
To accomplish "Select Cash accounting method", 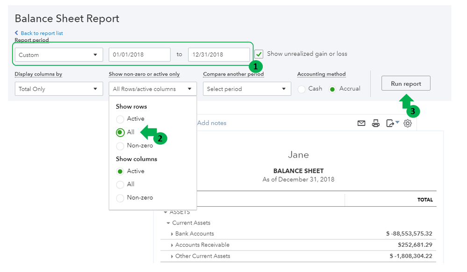I will [x=302, y=89].
